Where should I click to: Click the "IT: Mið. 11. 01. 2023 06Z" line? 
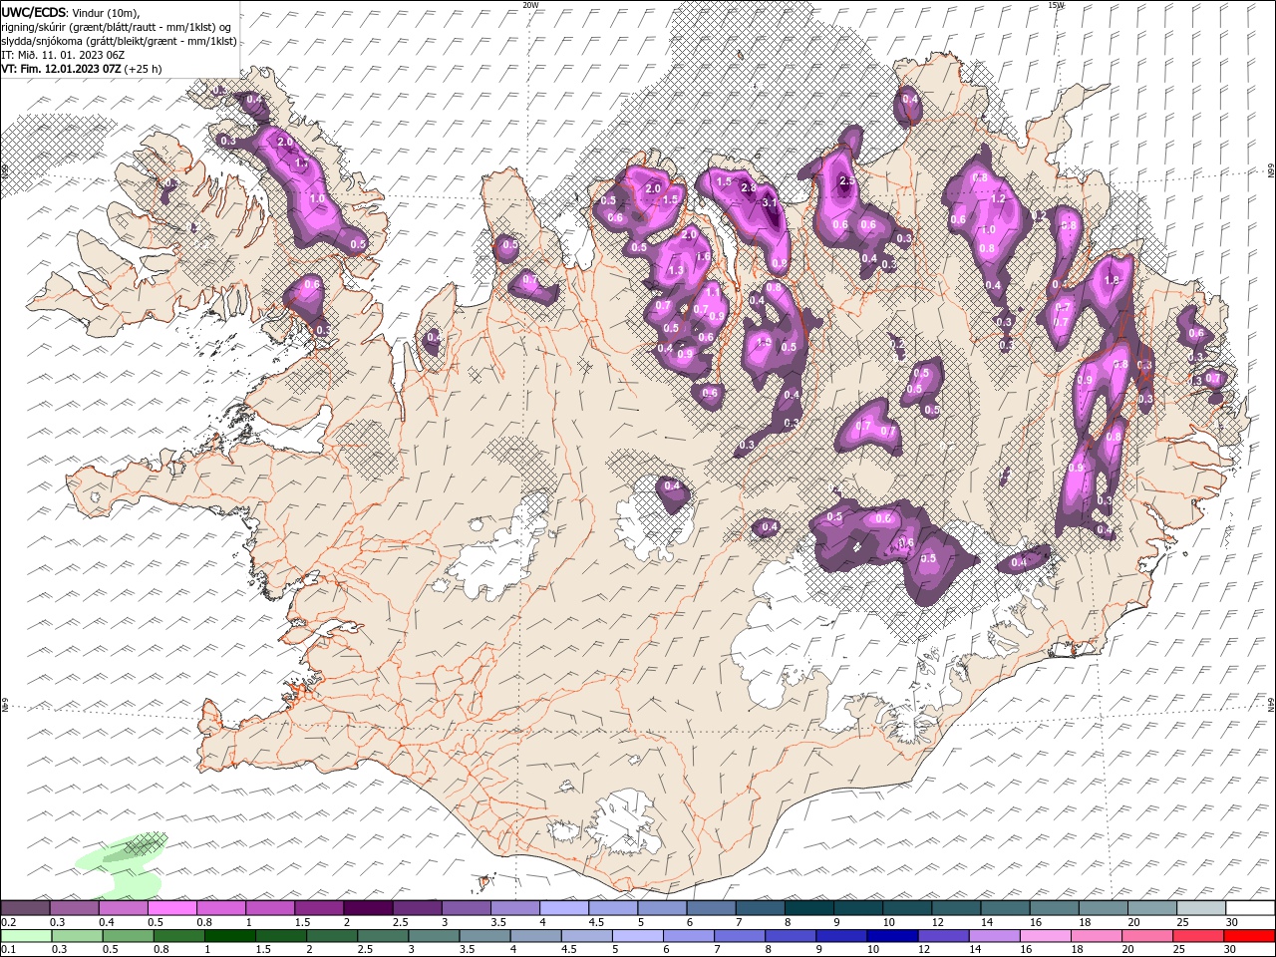pos(63,55)
